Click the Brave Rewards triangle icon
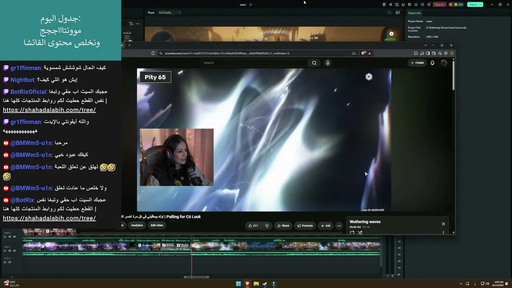 [x=369, y=53]
